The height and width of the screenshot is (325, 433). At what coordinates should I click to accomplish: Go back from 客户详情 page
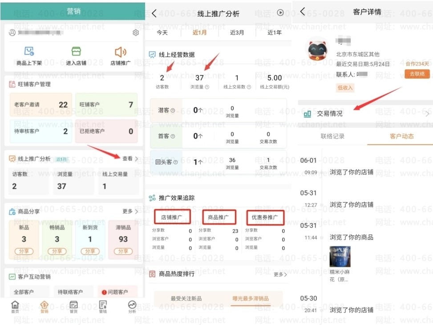[x=303, y=11]
